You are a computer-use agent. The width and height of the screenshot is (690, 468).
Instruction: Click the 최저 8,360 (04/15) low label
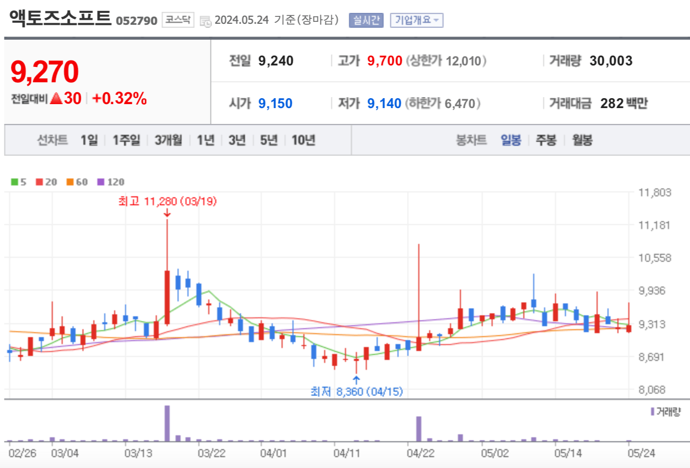pyautogui.click(x=357, y=392)
